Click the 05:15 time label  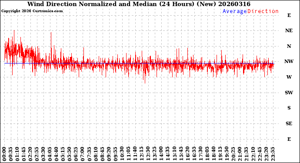pos(63,154)
